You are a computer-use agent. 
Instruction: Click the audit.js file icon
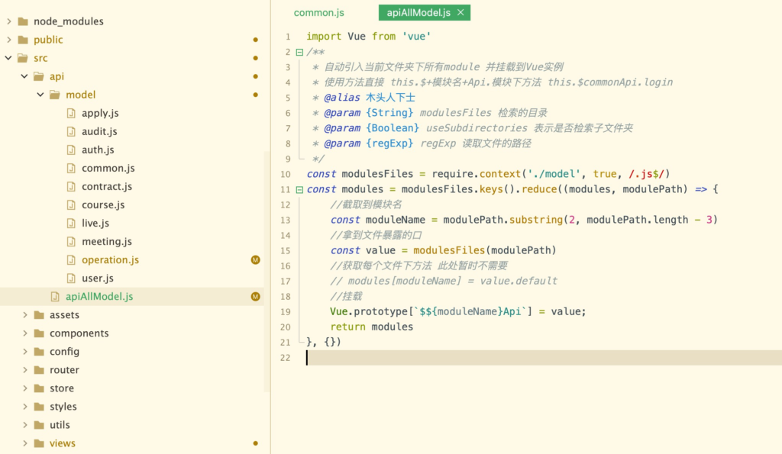(71, 131)
